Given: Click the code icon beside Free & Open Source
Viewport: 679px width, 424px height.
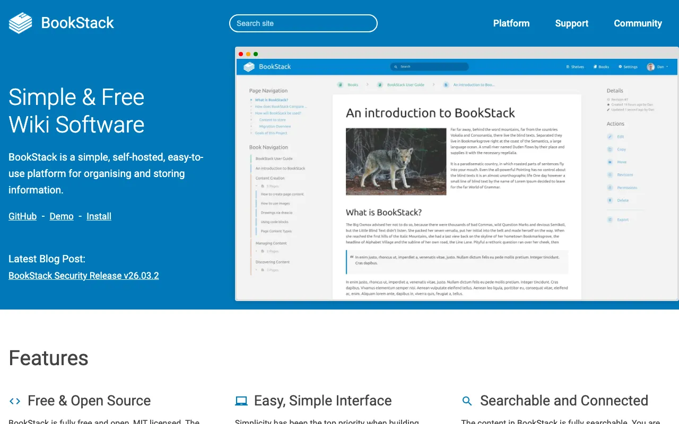Looking at the screenshot, I should click(x=14, y=401).
